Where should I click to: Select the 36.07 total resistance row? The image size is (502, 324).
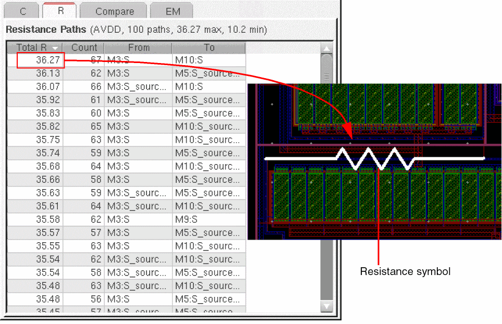(x=127, y=86)
